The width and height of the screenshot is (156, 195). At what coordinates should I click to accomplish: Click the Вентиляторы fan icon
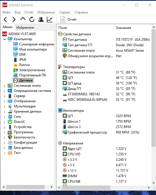pyautogui.click(x=60, y=111)
